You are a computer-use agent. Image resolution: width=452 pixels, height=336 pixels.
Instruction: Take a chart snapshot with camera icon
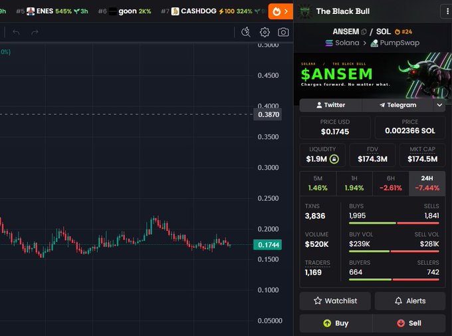point(283,32)
